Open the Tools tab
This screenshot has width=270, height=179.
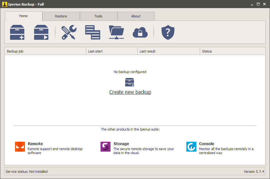[98, 16]
